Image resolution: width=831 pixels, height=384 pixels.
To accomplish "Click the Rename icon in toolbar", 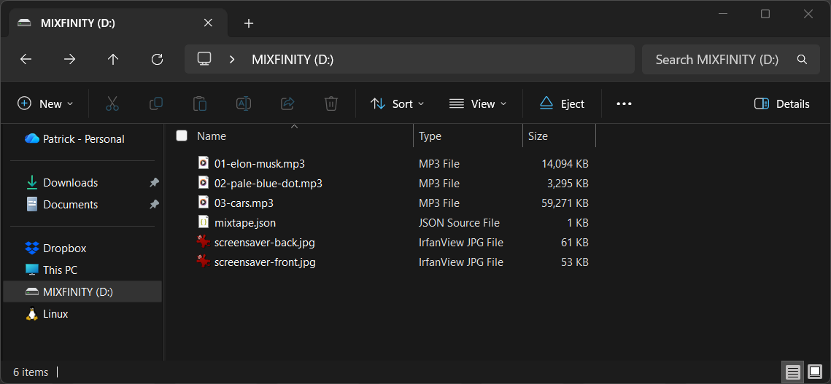I will 243,103.
